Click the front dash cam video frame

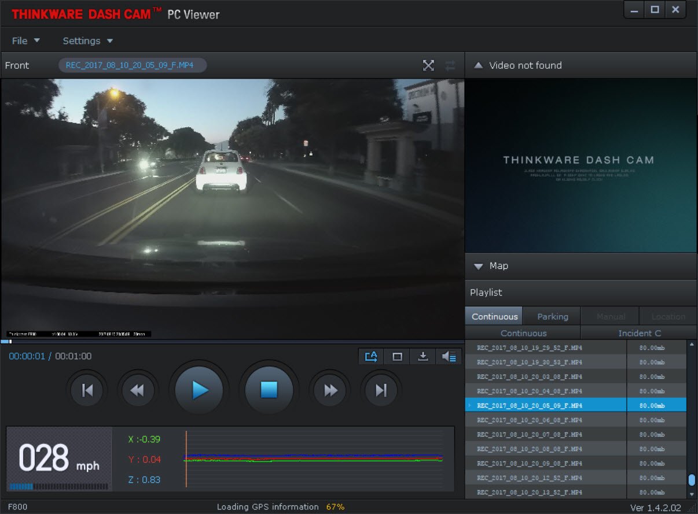pos(232,209)
